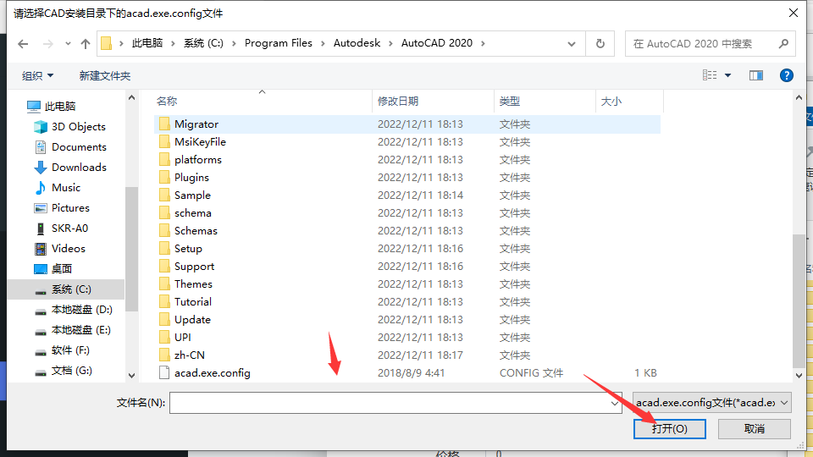Open the Migrator folder

[196, 124]
